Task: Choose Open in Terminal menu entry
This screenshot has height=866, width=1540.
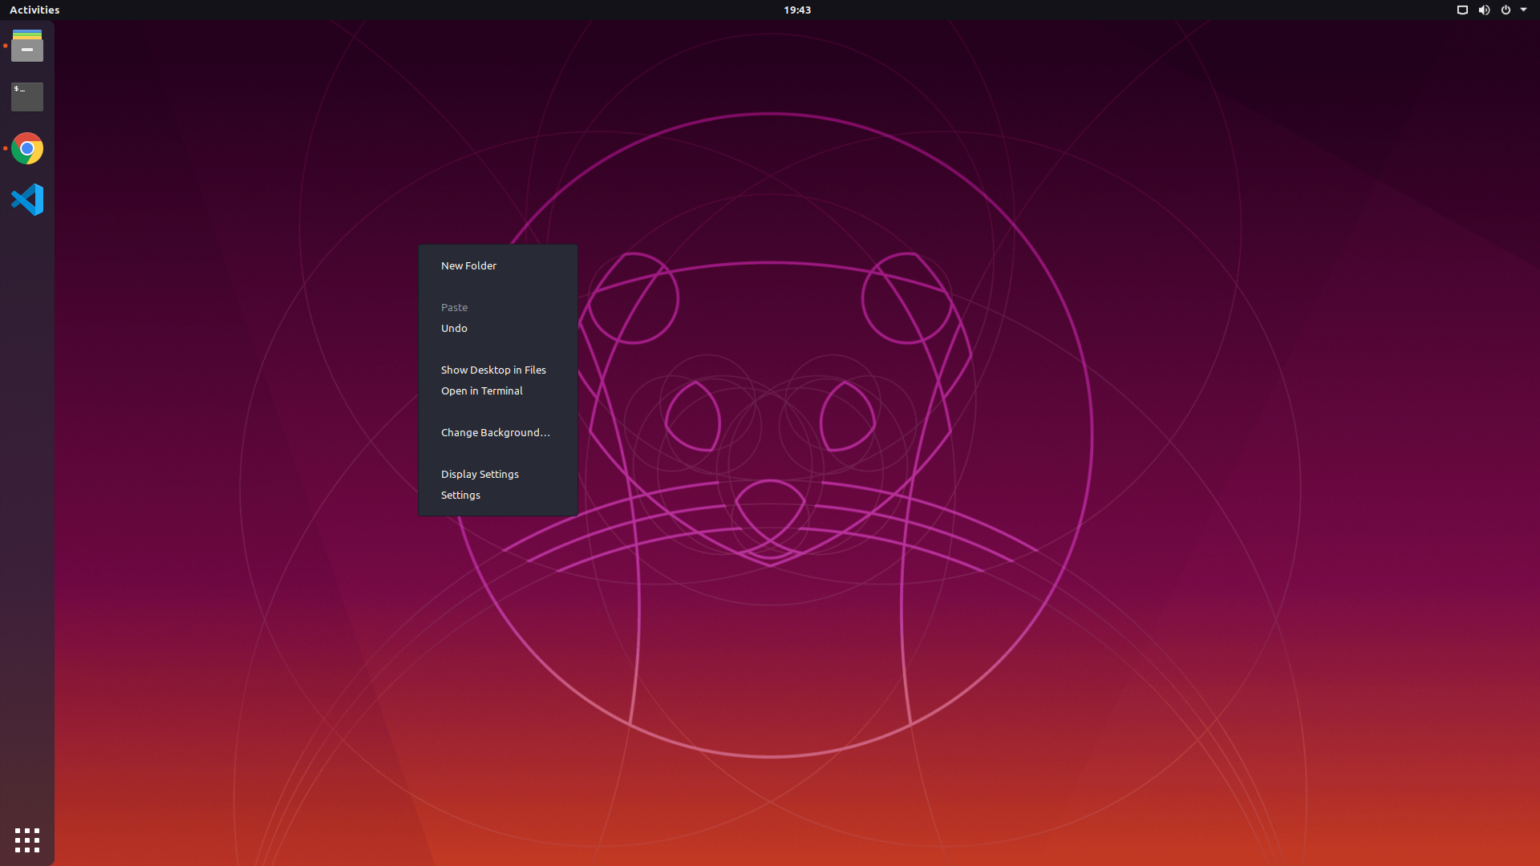Action: pyautogui.click(x=497, y=391)
